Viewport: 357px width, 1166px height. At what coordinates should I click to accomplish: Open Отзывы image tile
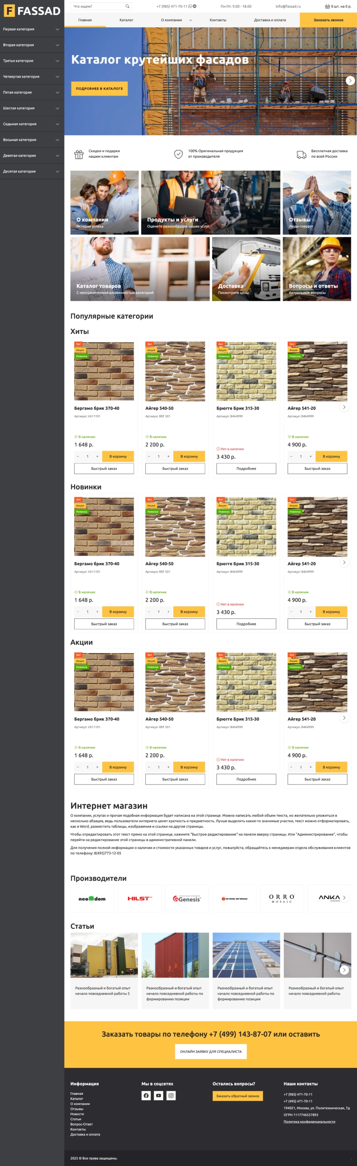pos(317,202)
